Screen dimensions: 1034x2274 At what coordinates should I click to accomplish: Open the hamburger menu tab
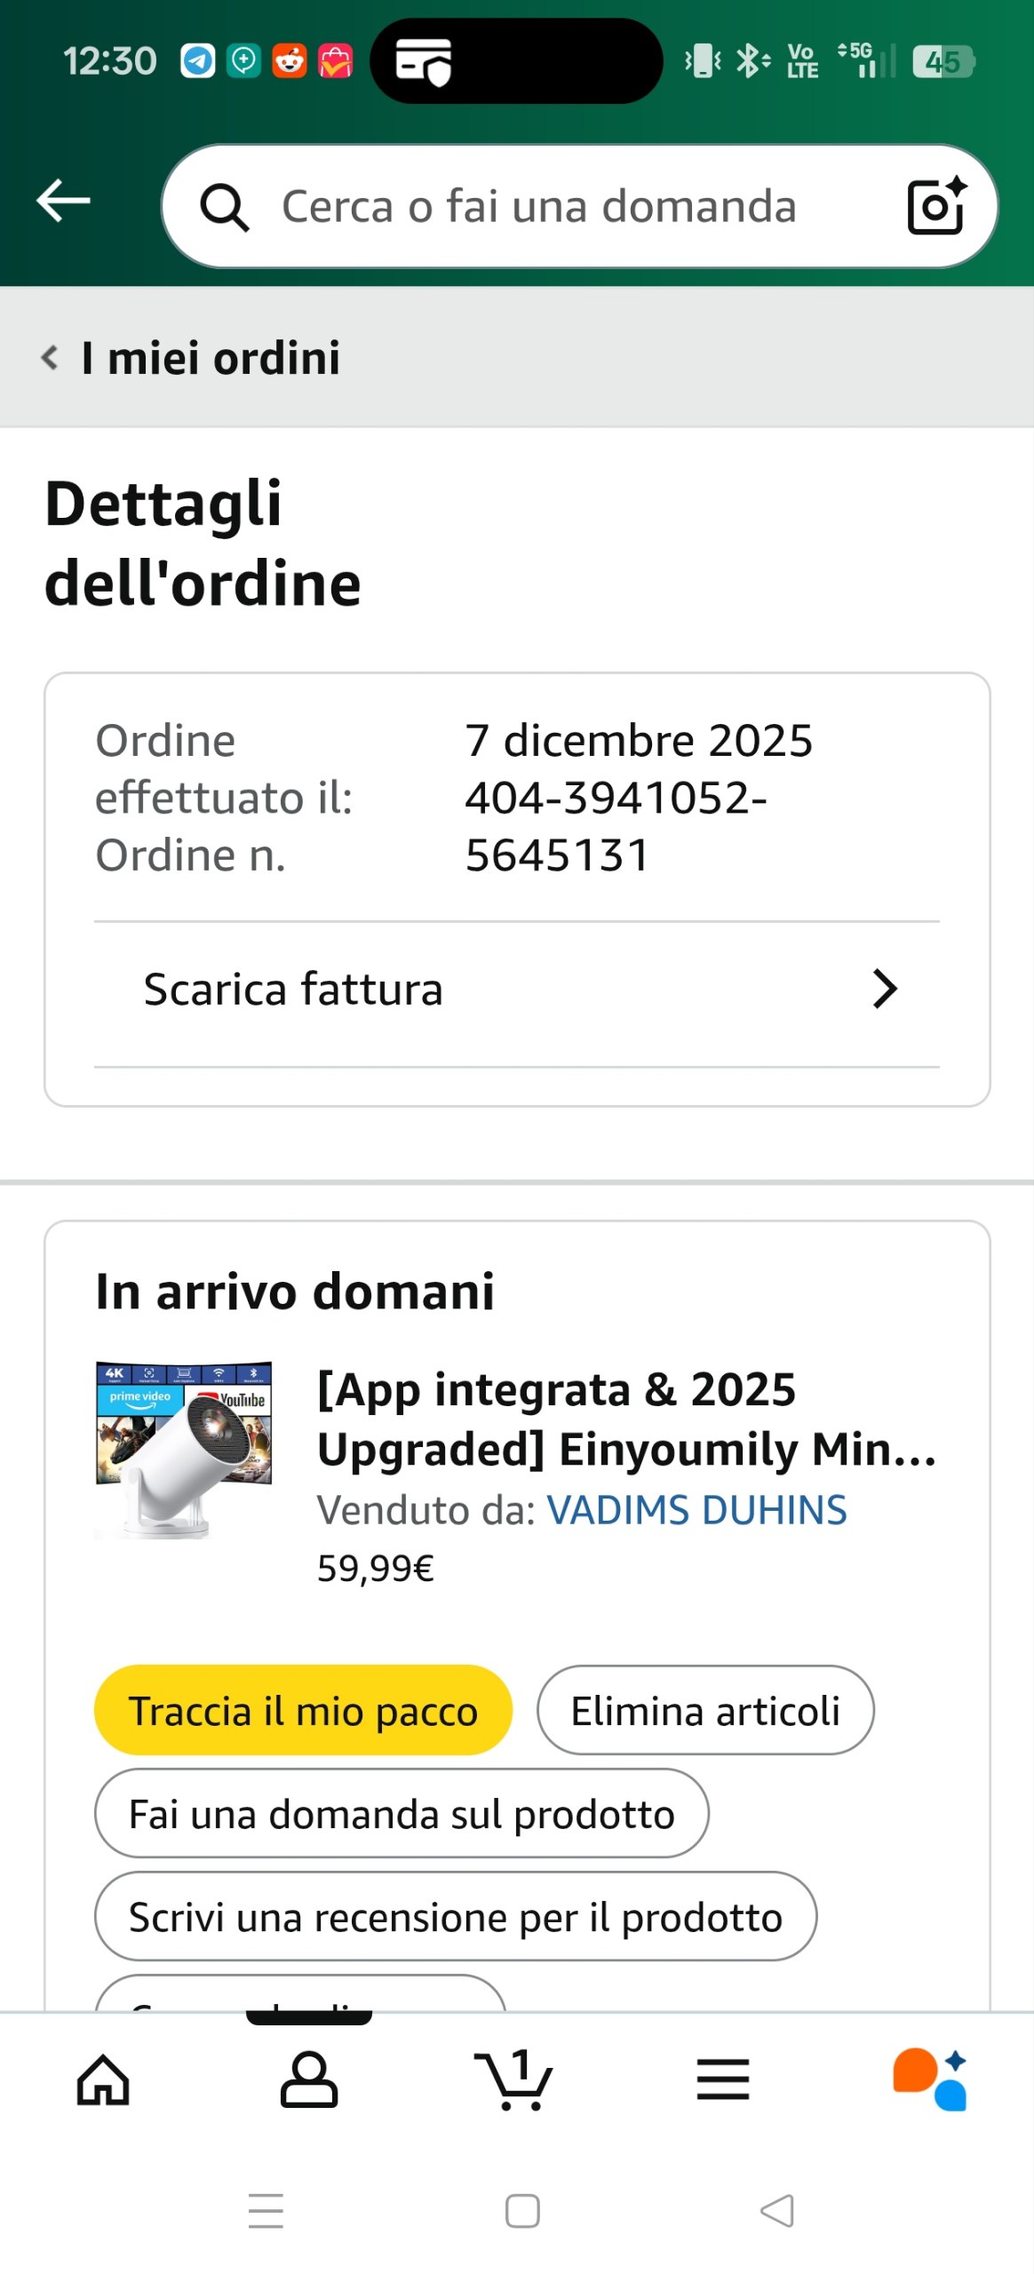click(722, 2079)
